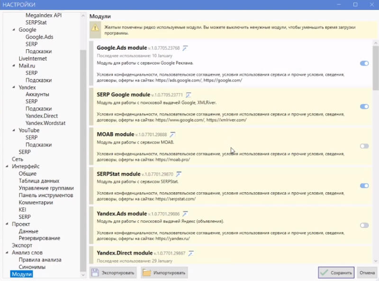This screenshot has height=281, width=379.
Task: Open link icon next to SERP Google module
Action: point(188,95)
